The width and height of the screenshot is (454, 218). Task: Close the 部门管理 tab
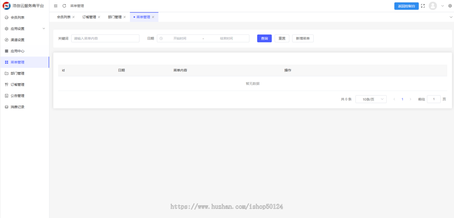[124, 17]
